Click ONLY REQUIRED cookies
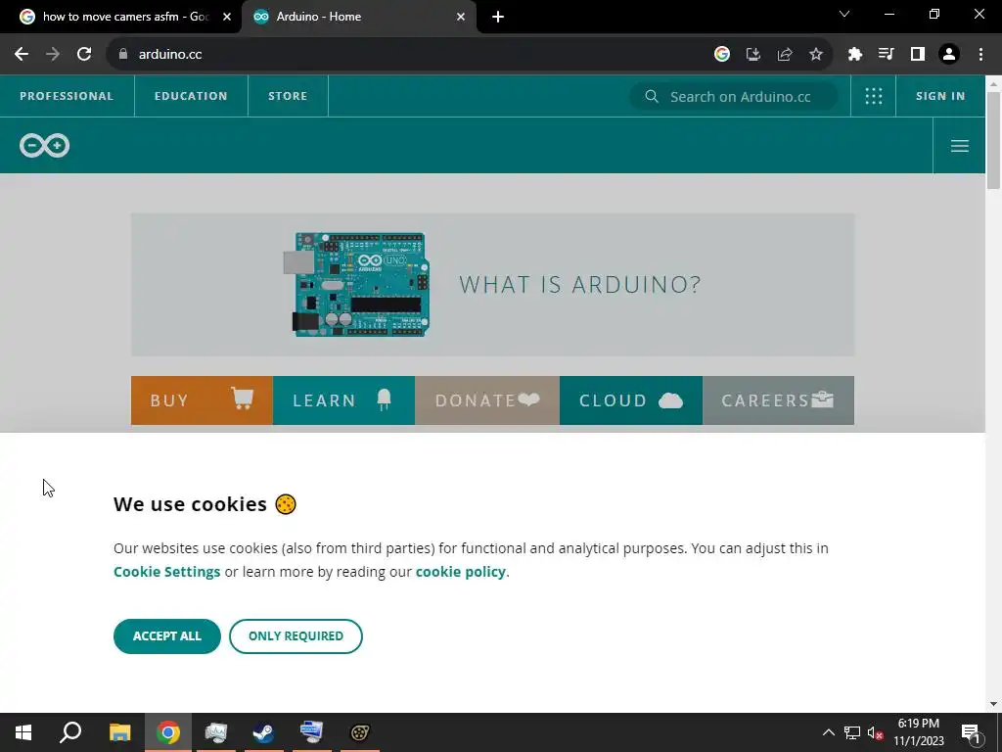This screenshot has height=752, width=1002. [296, 636]
